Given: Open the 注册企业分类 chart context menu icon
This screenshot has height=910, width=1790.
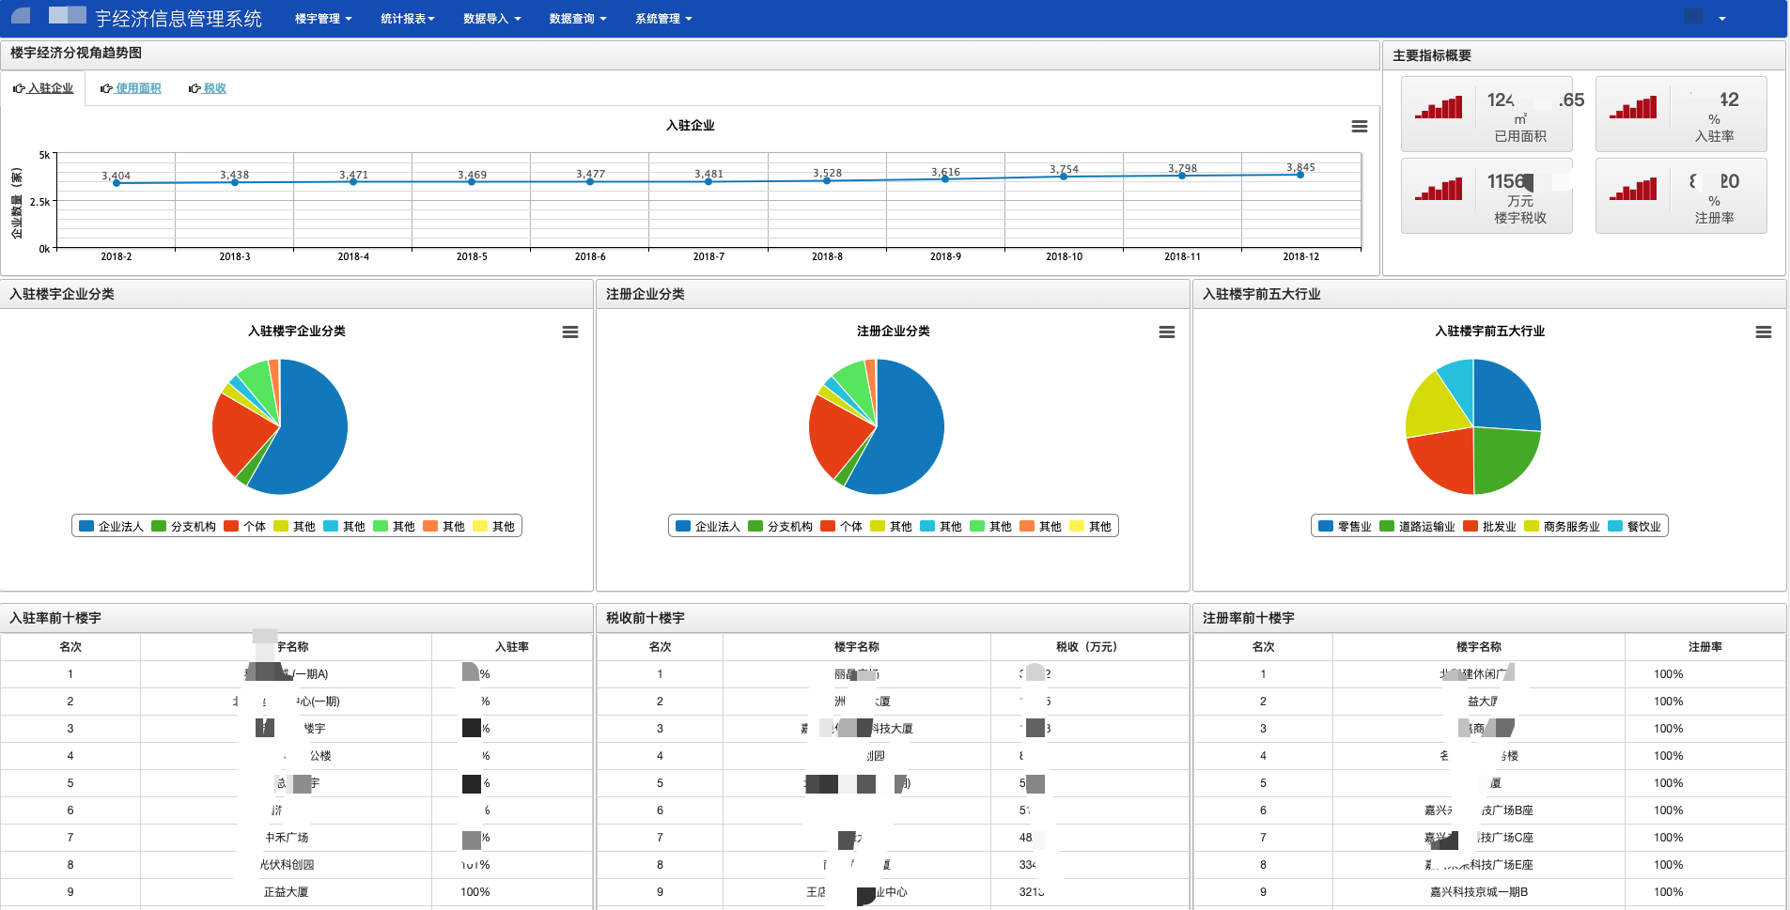Looking at the screenshot, I should (x=1166, y=332).
